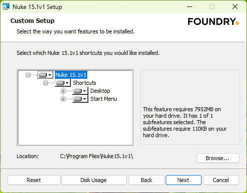The height and width of the screenshot is (193, 247).
Task: Proceed with the Next button
Action: [184, 180]
